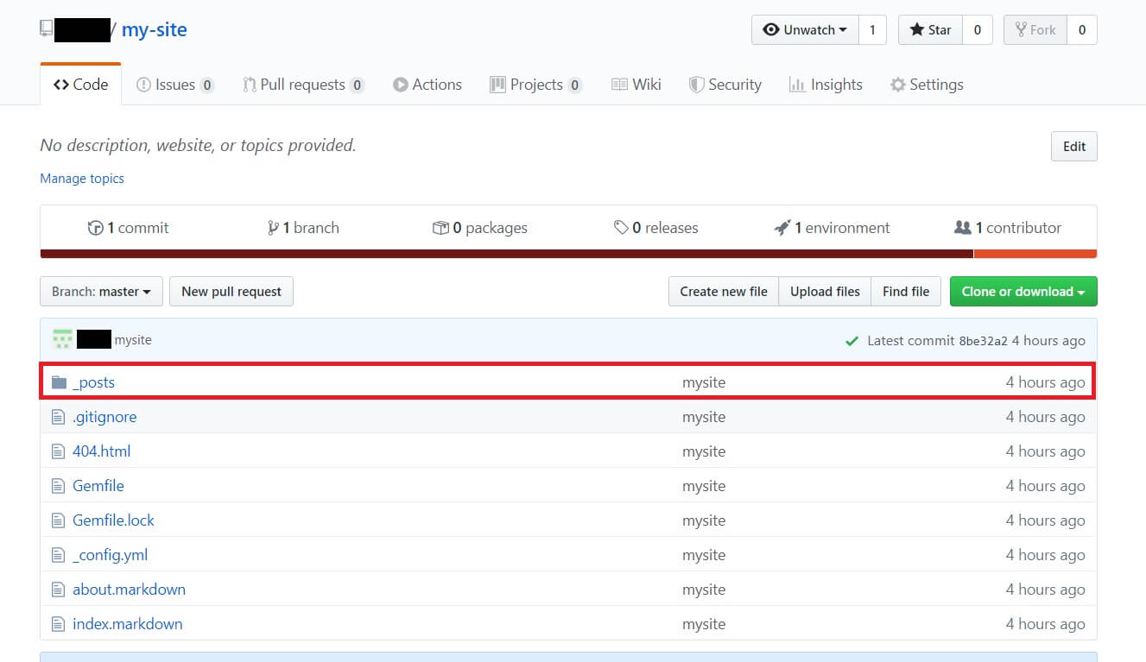The height and width of the screenshot is (662, 1146).
Task: Click Create new file button
Action: (724, 292)
